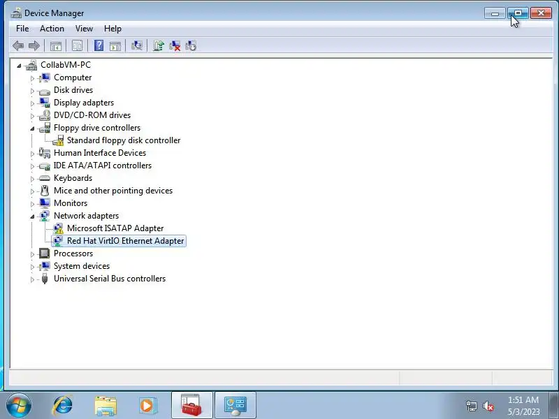
Task: Click the Human Interface Devices icon
Action: (x=45, y=153)
